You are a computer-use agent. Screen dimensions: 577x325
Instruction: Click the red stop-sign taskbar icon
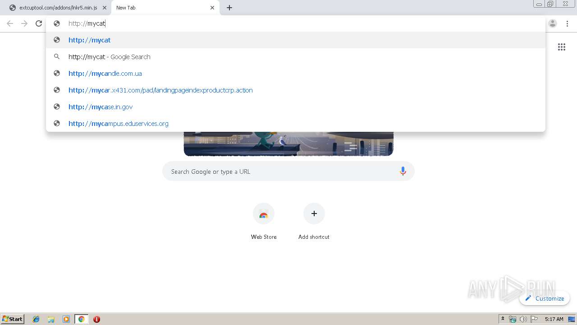(x=96, y=319)
